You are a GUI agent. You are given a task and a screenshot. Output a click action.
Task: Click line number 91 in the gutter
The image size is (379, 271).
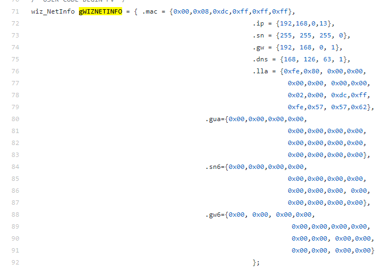15,250
